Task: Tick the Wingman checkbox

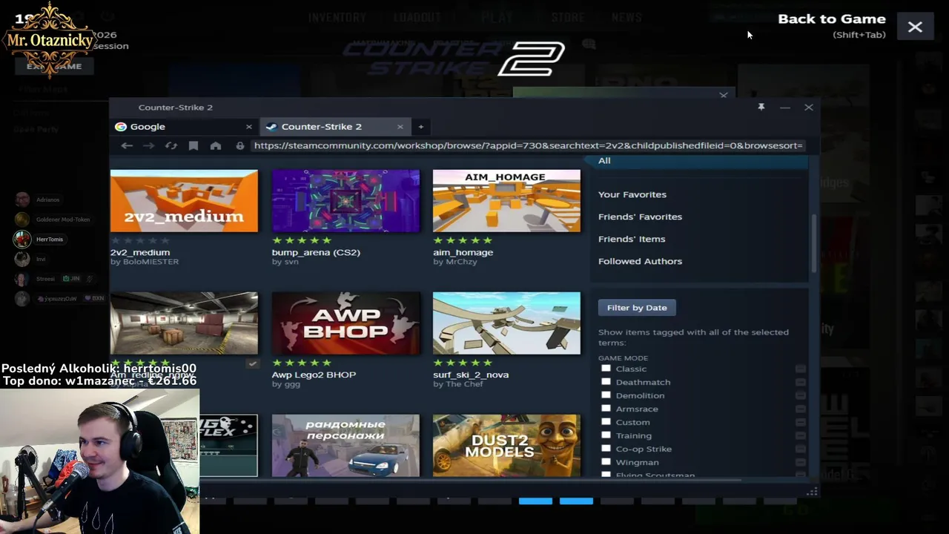Action: pos(606,462)
